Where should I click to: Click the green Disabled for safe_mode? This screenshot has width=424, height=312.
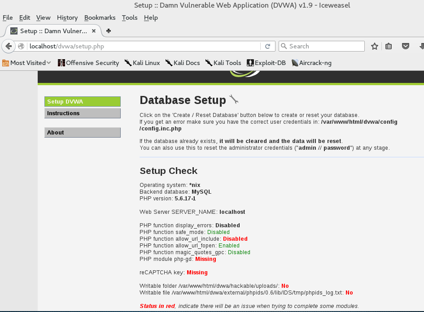[x=219, y=232]
